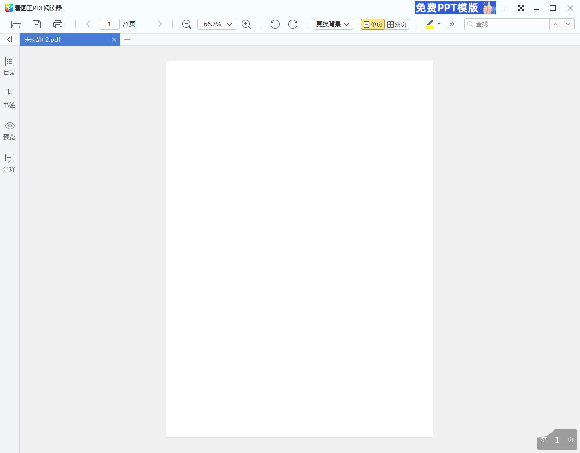Viewport: 580px width, 453px height.
Task: Save the document using the save icon
Action: (x=36, y=24)
